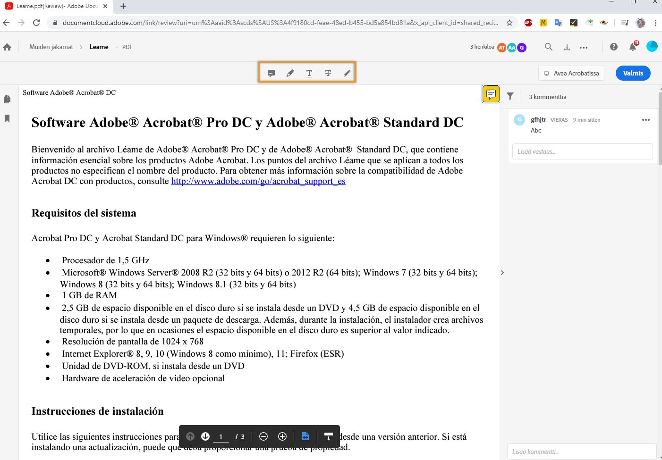Click the yellow comment note on page
Image resolution: width=662 pixels, height=460 pixels.
tap(491, 94)
